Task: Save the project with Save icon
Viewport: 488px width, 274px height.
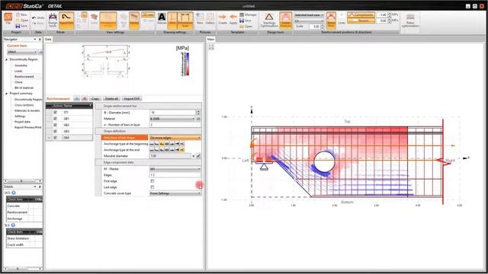Action: pos(21,26)
